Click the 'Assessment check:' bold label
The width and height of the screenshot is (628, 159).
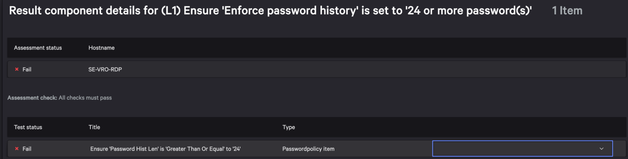pyautogui.click(x=32, y=98)
